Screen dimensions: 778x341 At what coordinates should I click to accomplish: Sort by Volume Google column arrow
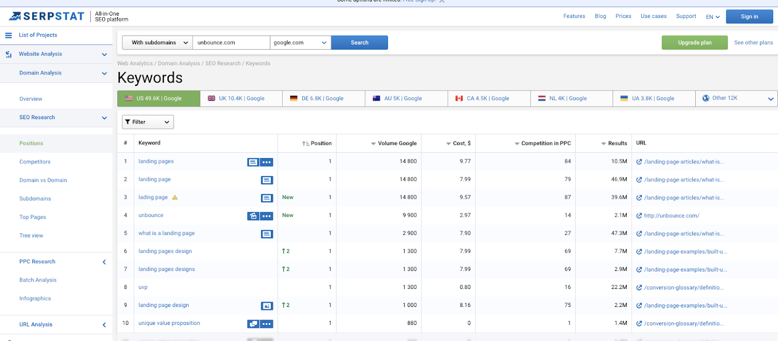373,144
